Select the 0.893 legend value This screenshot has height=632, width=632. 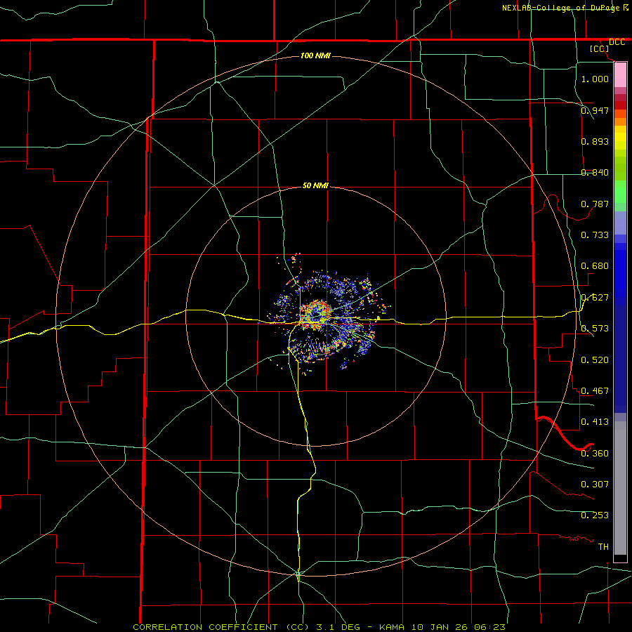tap(595, 141)
